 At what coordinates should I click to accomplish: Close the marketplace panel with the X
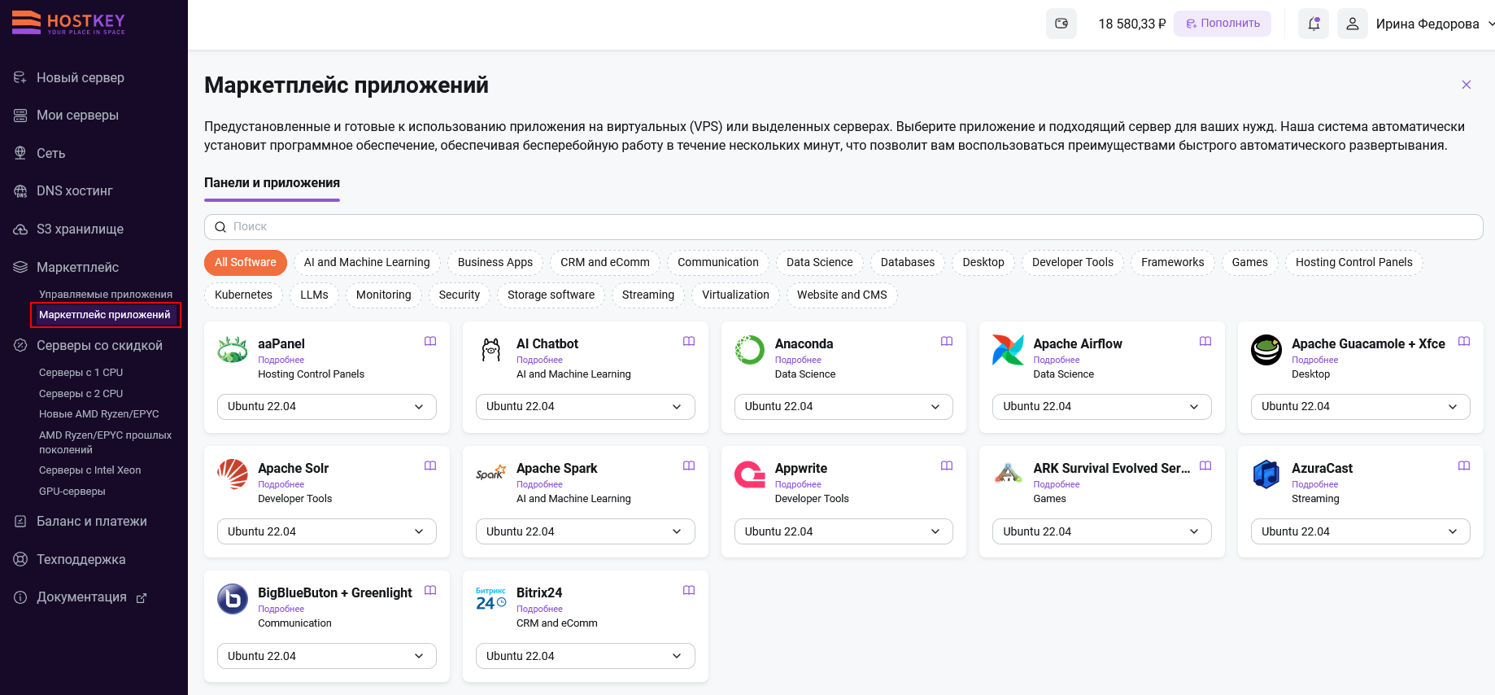pyautogui.click(x=1467, y=85)
